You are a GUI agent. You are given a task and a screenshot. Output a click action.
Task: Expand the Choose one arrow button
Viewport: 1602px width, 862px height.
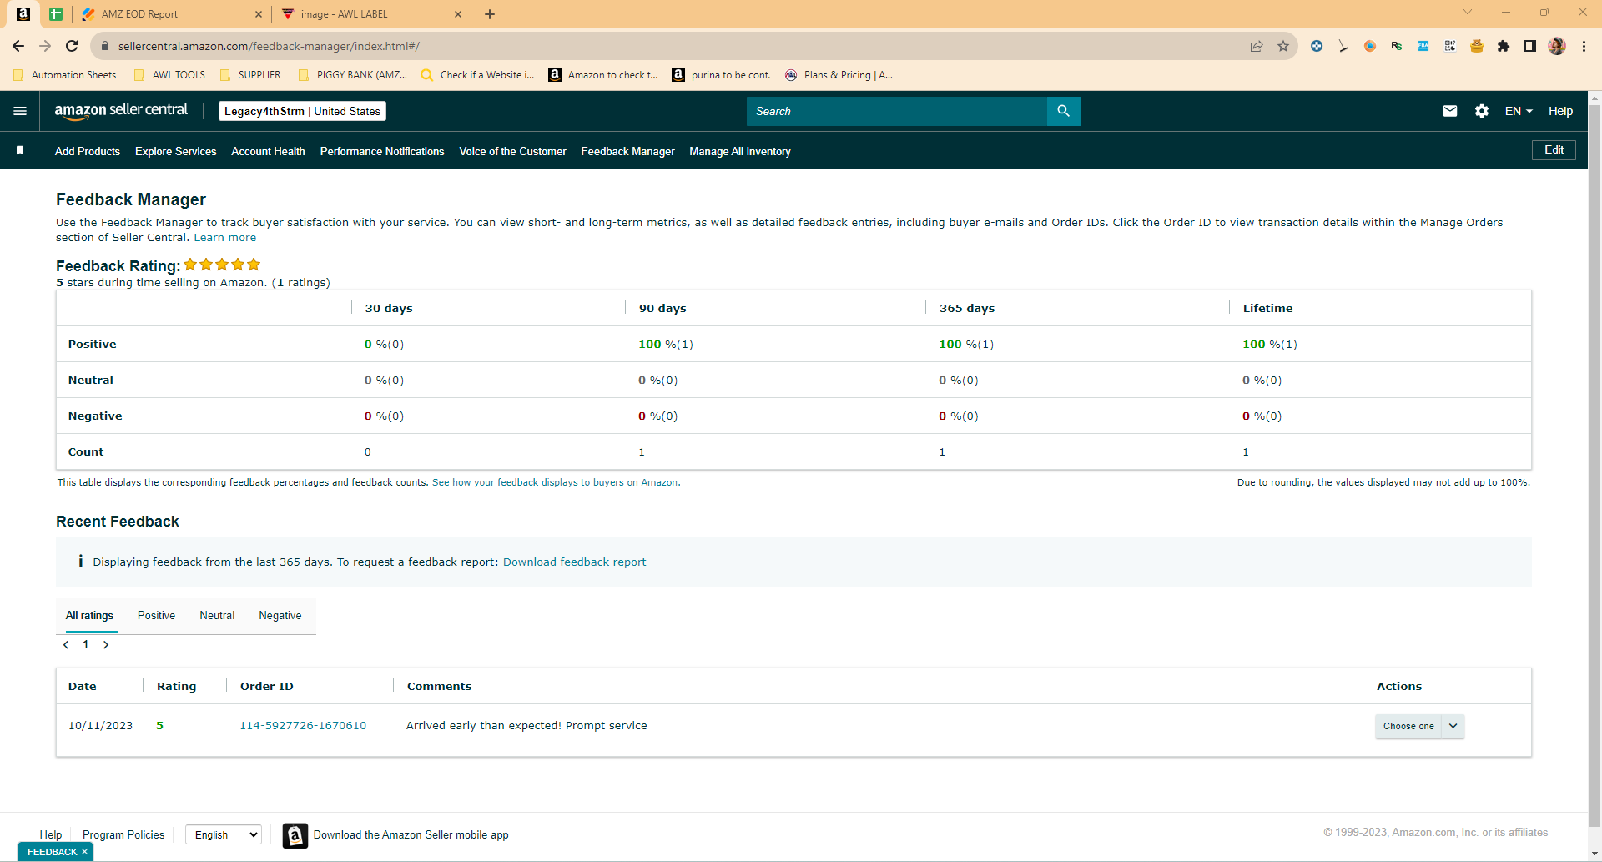[x=1453, y=726]
